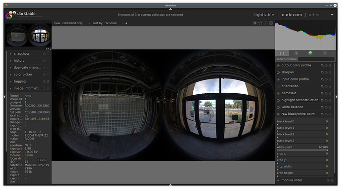Image resolution: width=341 pixels, height=189 pixels.
Task: Toggle output color profile module switch
Action: pyautogui.click(x=278, y=66)
